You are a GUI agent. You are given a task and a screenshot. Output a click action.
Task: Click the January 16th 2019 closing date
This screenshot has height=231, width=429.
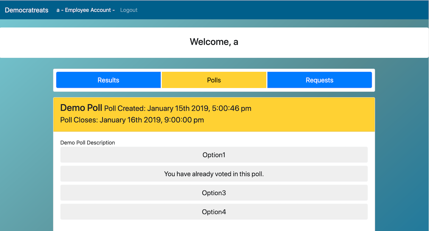[x=130, y=120]
